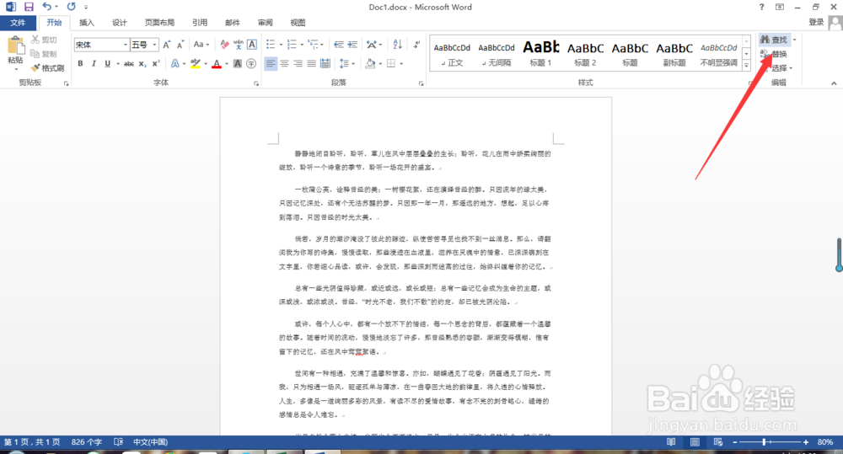Image resolution: width=843 pixels, height=454 pixels.
Task: Increase font size with grow font icon
Action: (x=167, y=45)
